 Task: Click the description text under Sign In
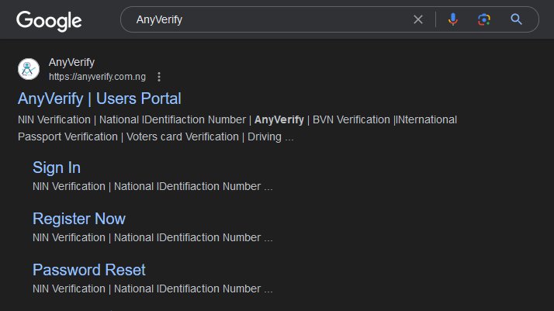point(152,186)
